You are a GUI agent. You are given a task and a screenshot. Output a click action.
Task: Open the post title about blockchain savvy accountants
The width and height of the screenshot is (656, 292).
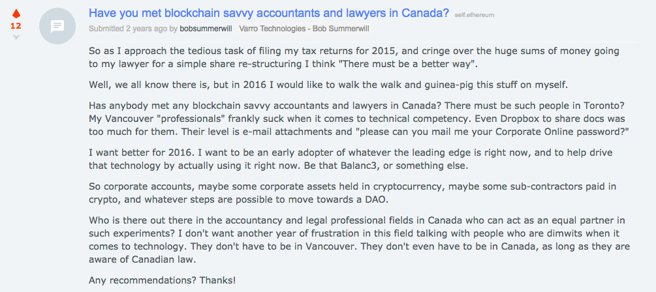pos(268,13)
